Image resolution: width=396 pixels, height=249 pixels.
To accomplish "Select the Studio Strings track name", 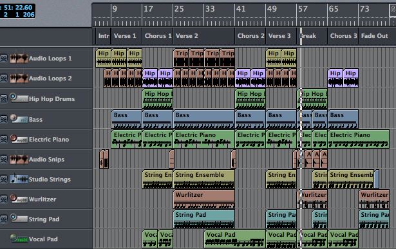I will 50,180.
